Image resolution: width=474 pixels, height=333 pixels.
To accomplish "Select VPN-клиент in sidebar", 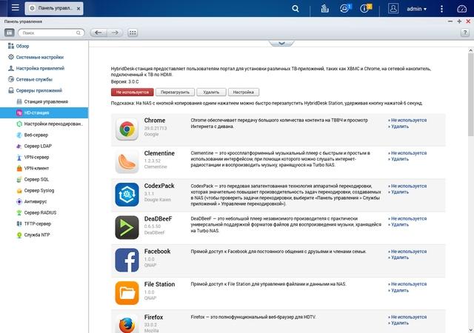I will (x=44, y=168).
